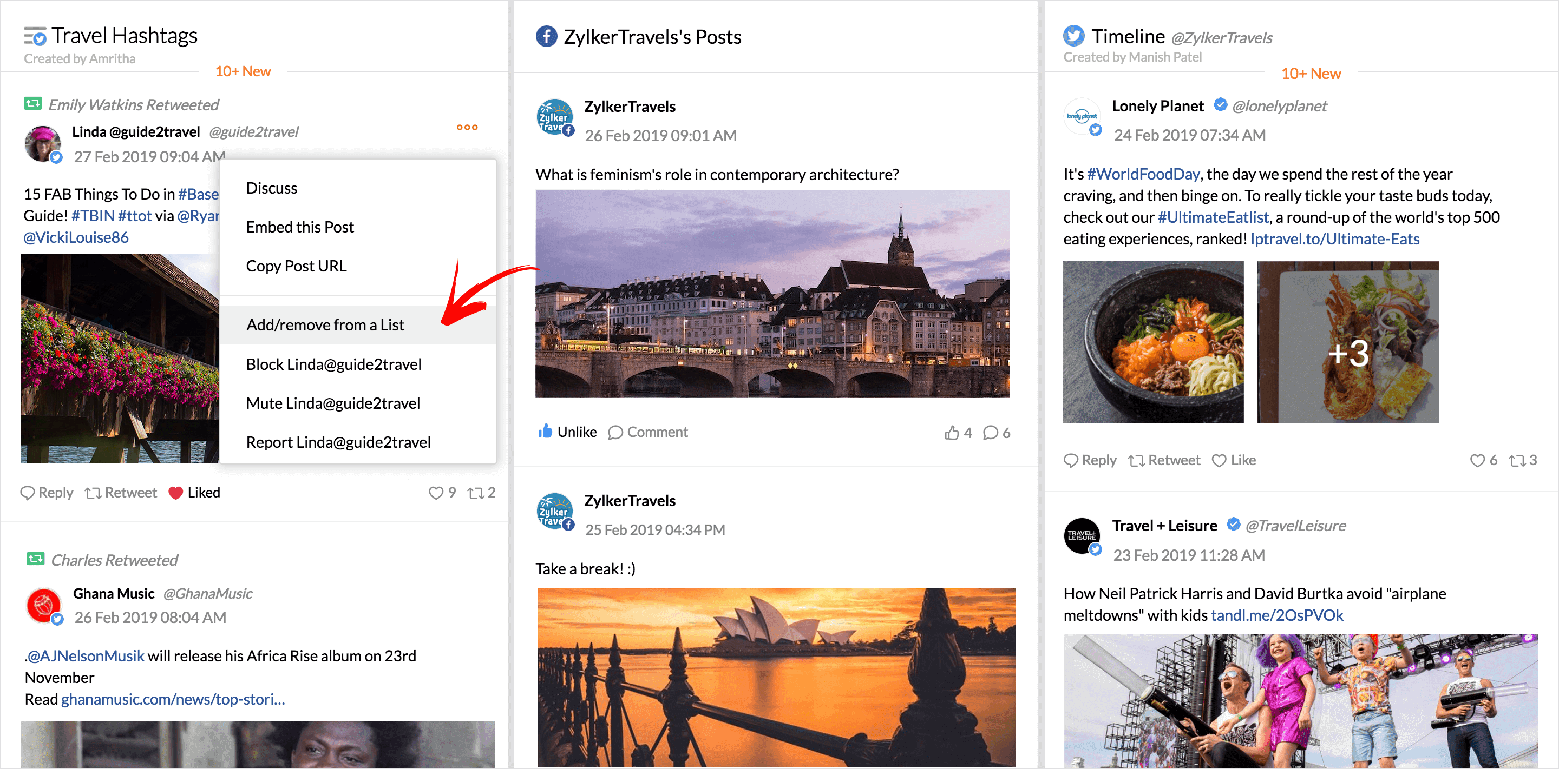Retweet the Lonely Planet WorldFoodDay tweet
This screenshot has width=1559, height=769.
1164,460
